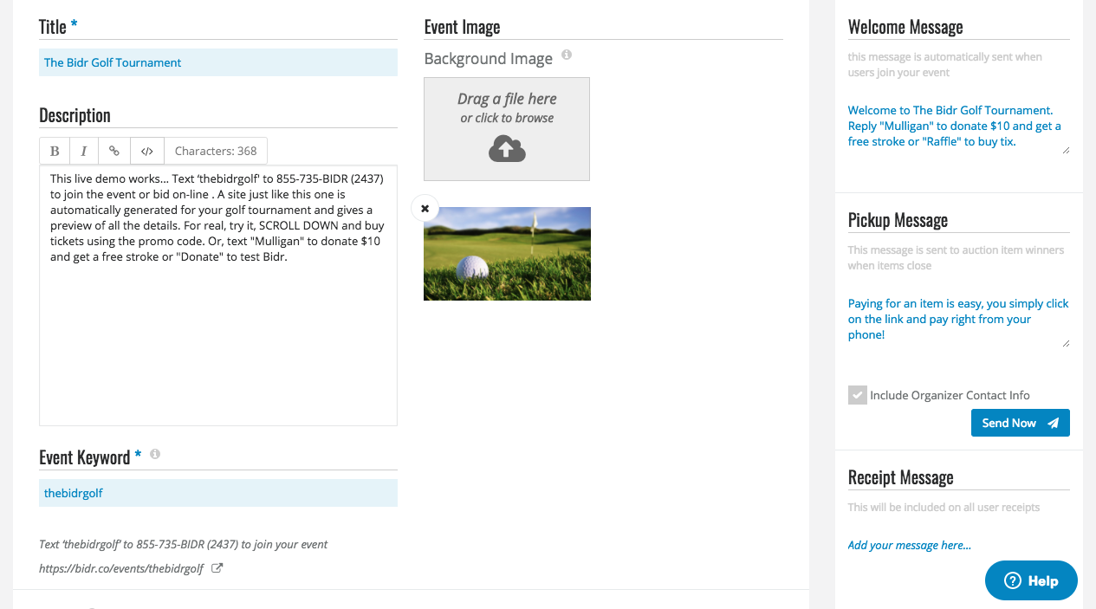This screenshot has height=609, width=1096.
Task: Toggle Include Organizer Contact Info
Action: click(x=857, y=395)
